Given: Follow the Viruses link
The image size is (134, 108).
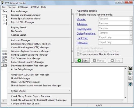Looking at the screenshot, I should [81, 19].
